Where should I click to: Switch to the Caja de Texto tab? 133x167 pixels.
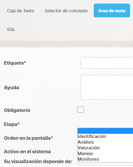(21, 11)
